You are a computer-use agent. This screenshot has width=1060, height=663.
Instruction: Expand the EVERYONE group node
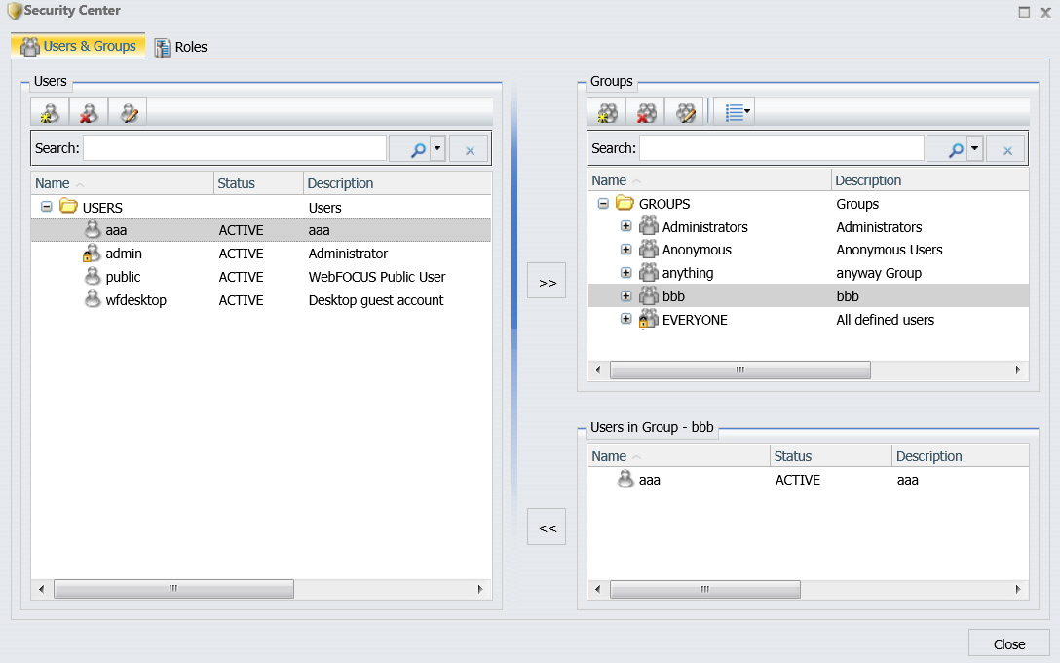point(626,320)
